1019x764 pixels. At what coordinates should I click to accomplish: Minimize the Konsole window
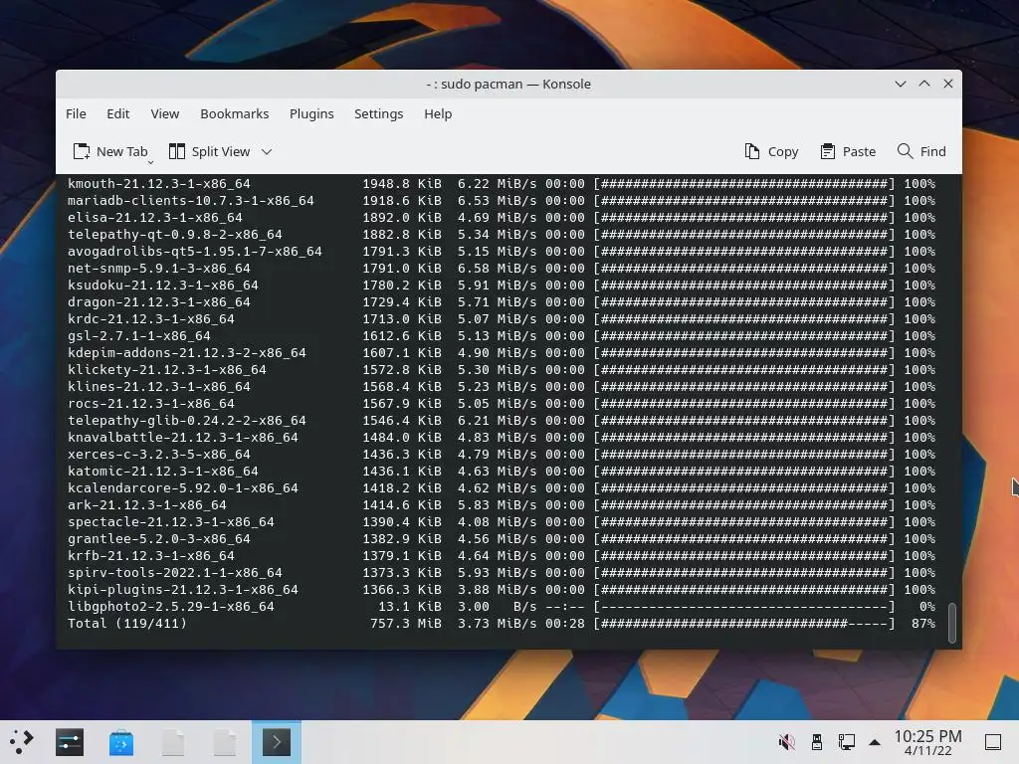click(x=901, y=84)
